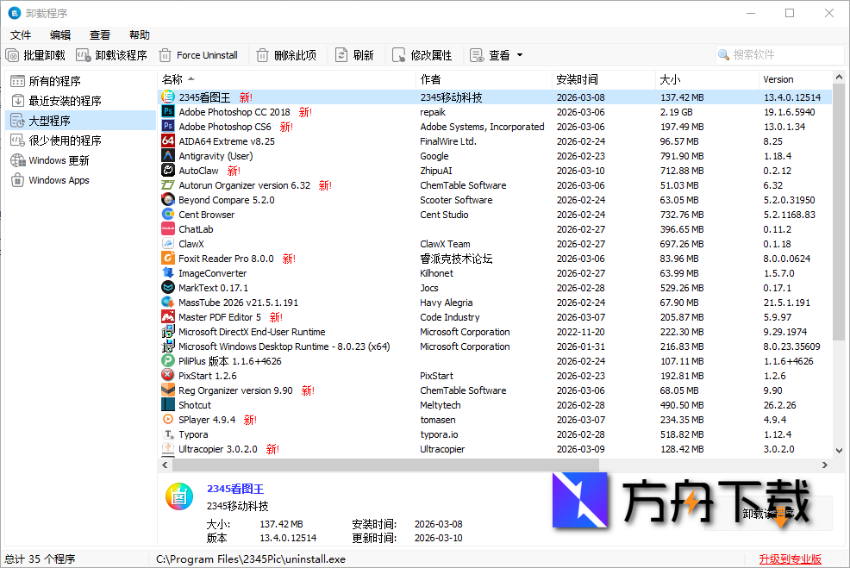The height and width of the screenshot is (568, 850).
Task: Open the 文件 menu
Action: [21, 34]
